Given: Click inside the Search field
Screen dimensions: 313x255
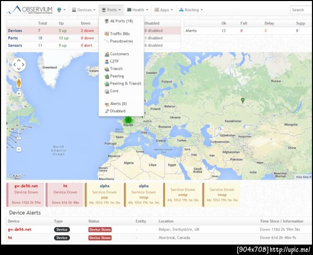Looking at the screenshot, I should point(301,10).
